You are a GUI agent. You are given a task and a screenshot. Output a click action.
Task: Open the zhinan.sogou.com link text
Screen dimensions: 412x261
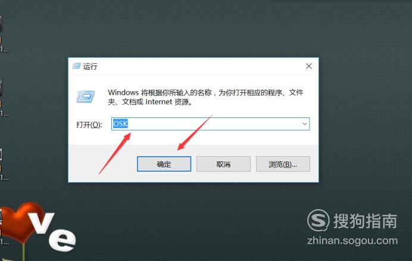(352, 241)
